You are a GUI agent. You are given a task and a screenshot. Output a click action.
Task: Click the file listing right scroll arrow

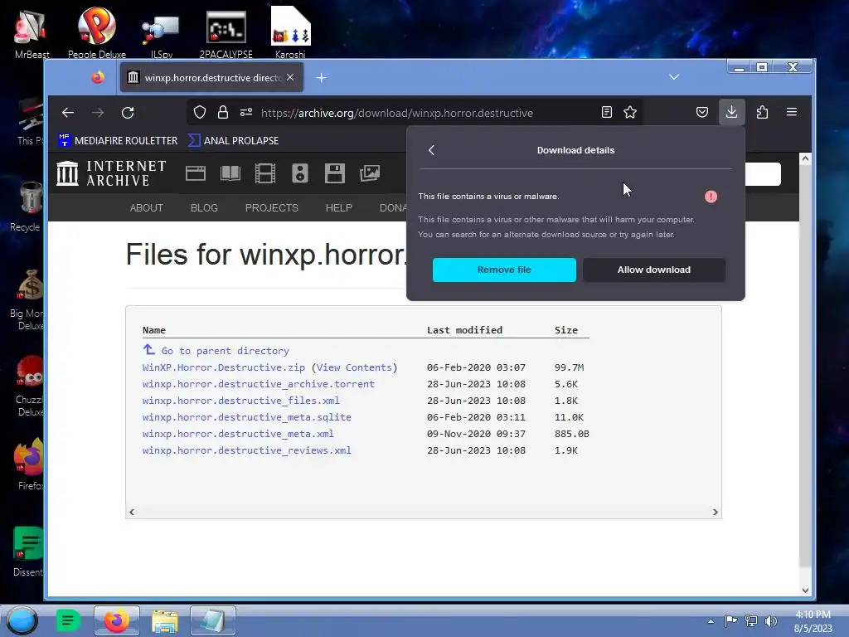click(716, 512)
